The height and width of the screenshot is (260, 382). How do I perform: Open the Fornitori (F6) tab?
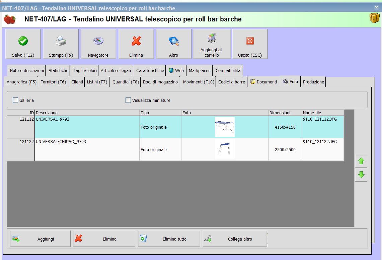53,82
